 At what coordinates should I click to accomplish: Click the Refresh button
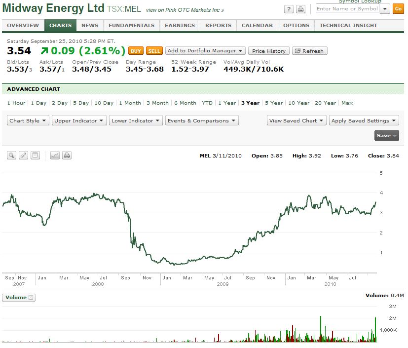pyautogui.click(x=309, y=51)
